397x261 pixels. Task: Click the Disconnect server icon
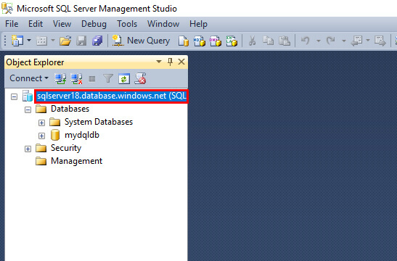coord(76,78)
